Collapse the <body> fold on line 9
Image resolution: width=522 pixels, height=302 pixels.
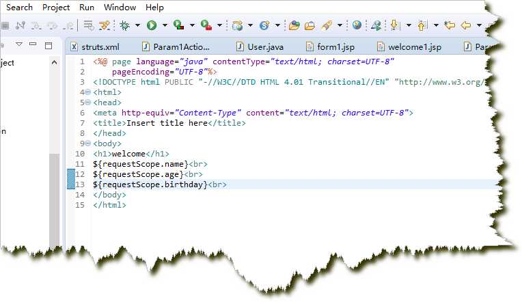(x=88, y=143)
